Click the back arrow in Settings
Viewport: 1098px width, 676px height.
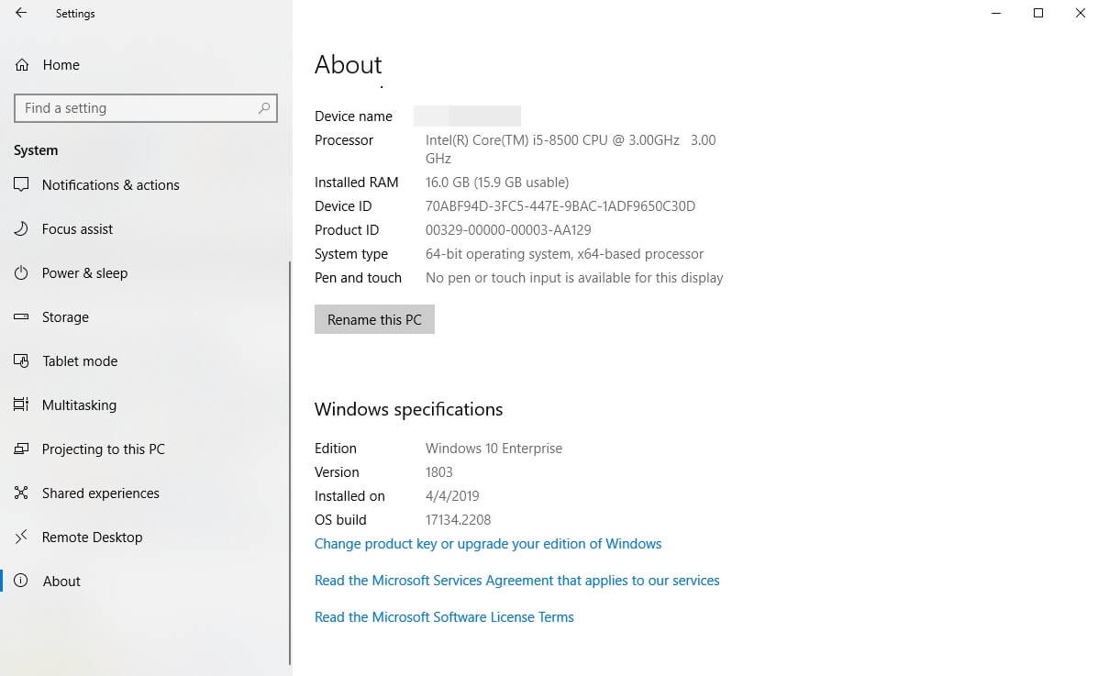coord(21,13)
